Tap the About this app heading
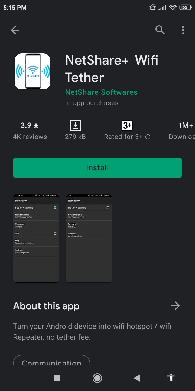 click(x=46, y=306)
